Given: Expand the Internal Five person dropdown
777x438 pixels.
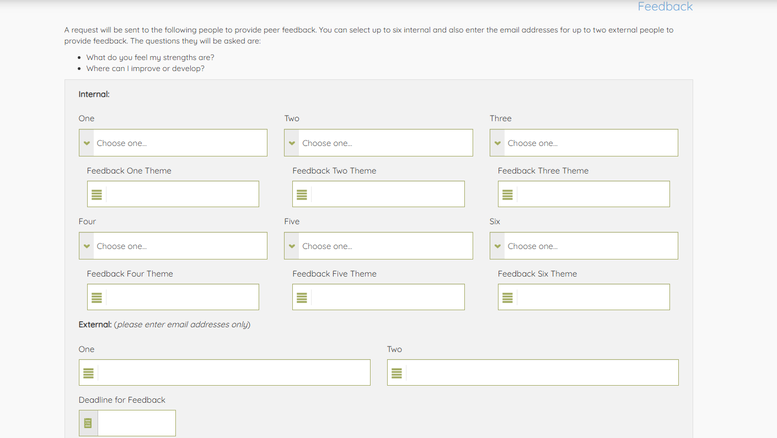Looking at the screenshot, I should [378, 246].
